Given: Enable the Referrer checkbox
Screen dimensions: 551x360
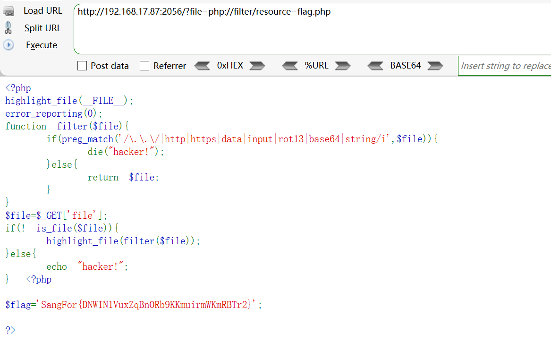Looking at the screenshot, I should [x=144, y=66].
